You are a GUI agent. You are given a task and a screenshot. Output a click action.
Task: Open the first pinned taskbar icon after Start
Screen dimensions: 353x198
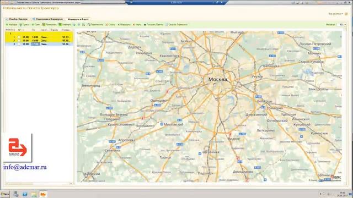[16, 194]
